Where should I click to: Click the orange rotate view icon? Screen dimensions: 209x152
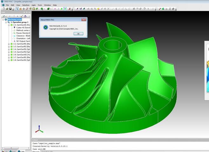tap(21, 9)
